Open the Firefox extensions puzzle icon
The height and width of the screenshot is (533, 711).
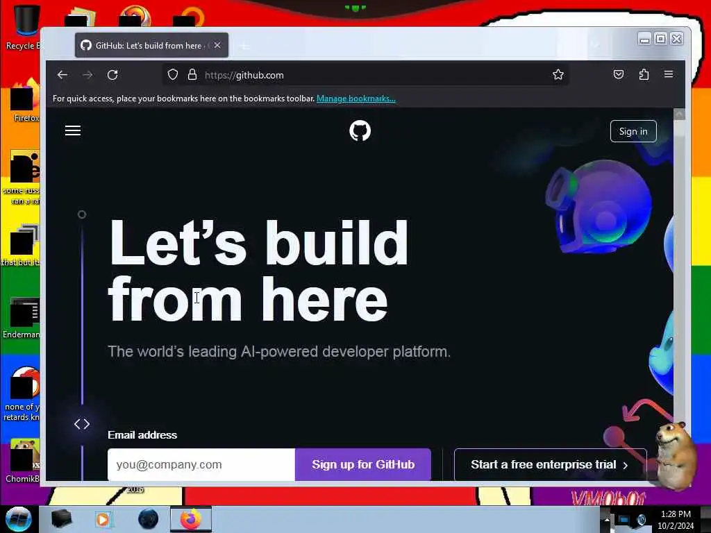[x=644, y=74]
